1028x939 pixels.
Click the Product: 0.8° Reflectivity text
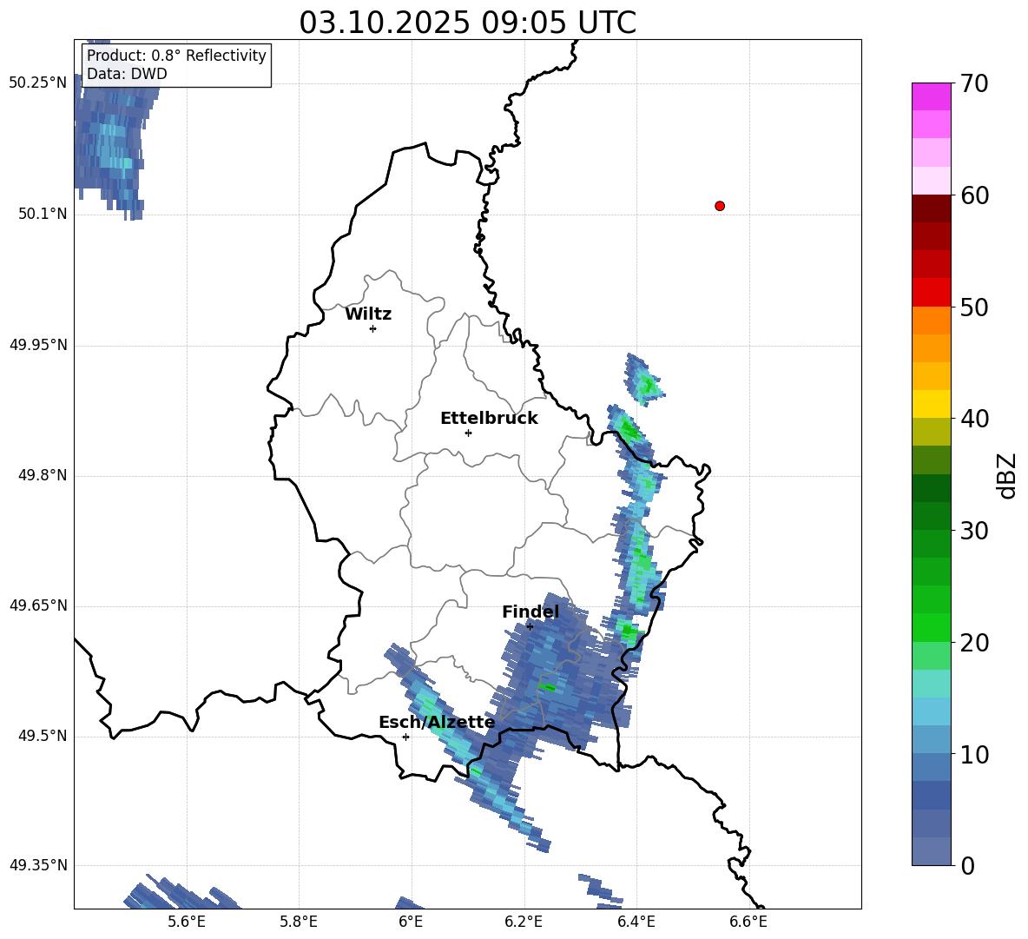176,55
